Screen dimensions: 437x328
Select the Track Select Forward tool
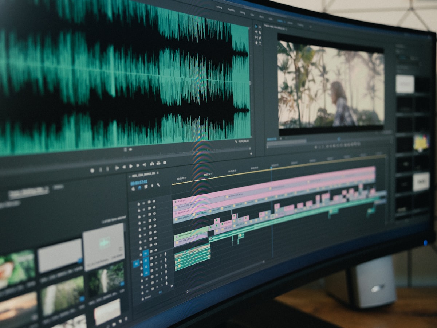[260, 27]
